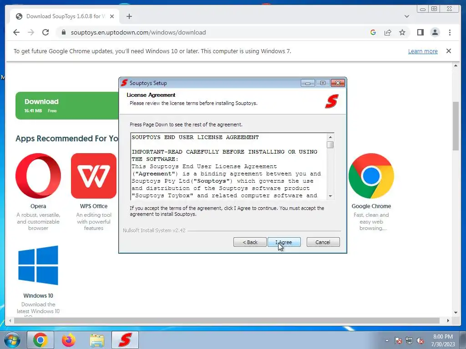The image size is (466, 349).
Task: Click the green Download button
Action: 67,105
